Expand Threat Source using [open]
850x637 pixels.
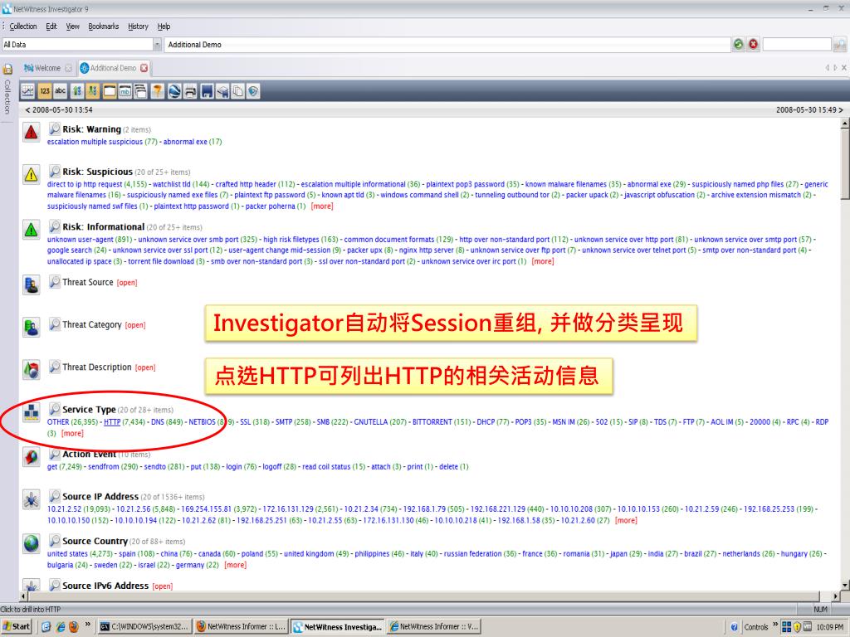point(127,283)
